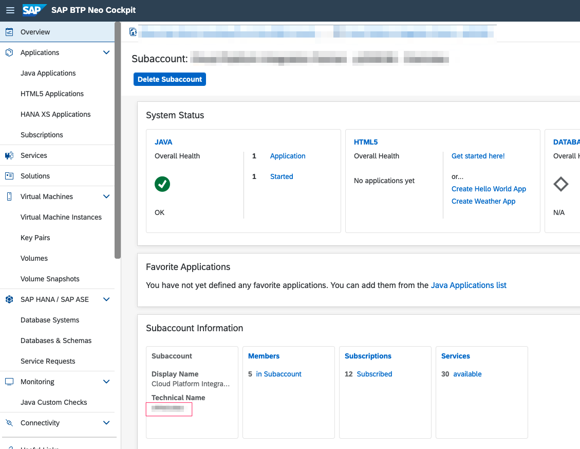
Task: Click the Delete Subaccount button
Action: (x=170, y=79)
